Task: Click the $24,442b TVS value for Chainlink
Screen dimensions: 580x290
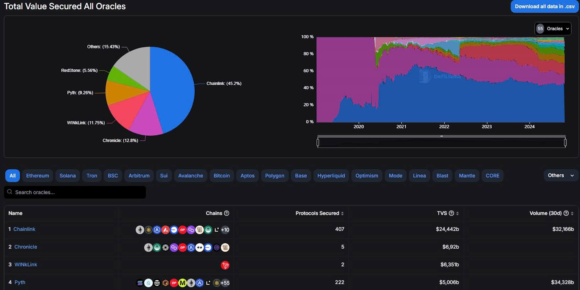Action: [x=447, y=229]
